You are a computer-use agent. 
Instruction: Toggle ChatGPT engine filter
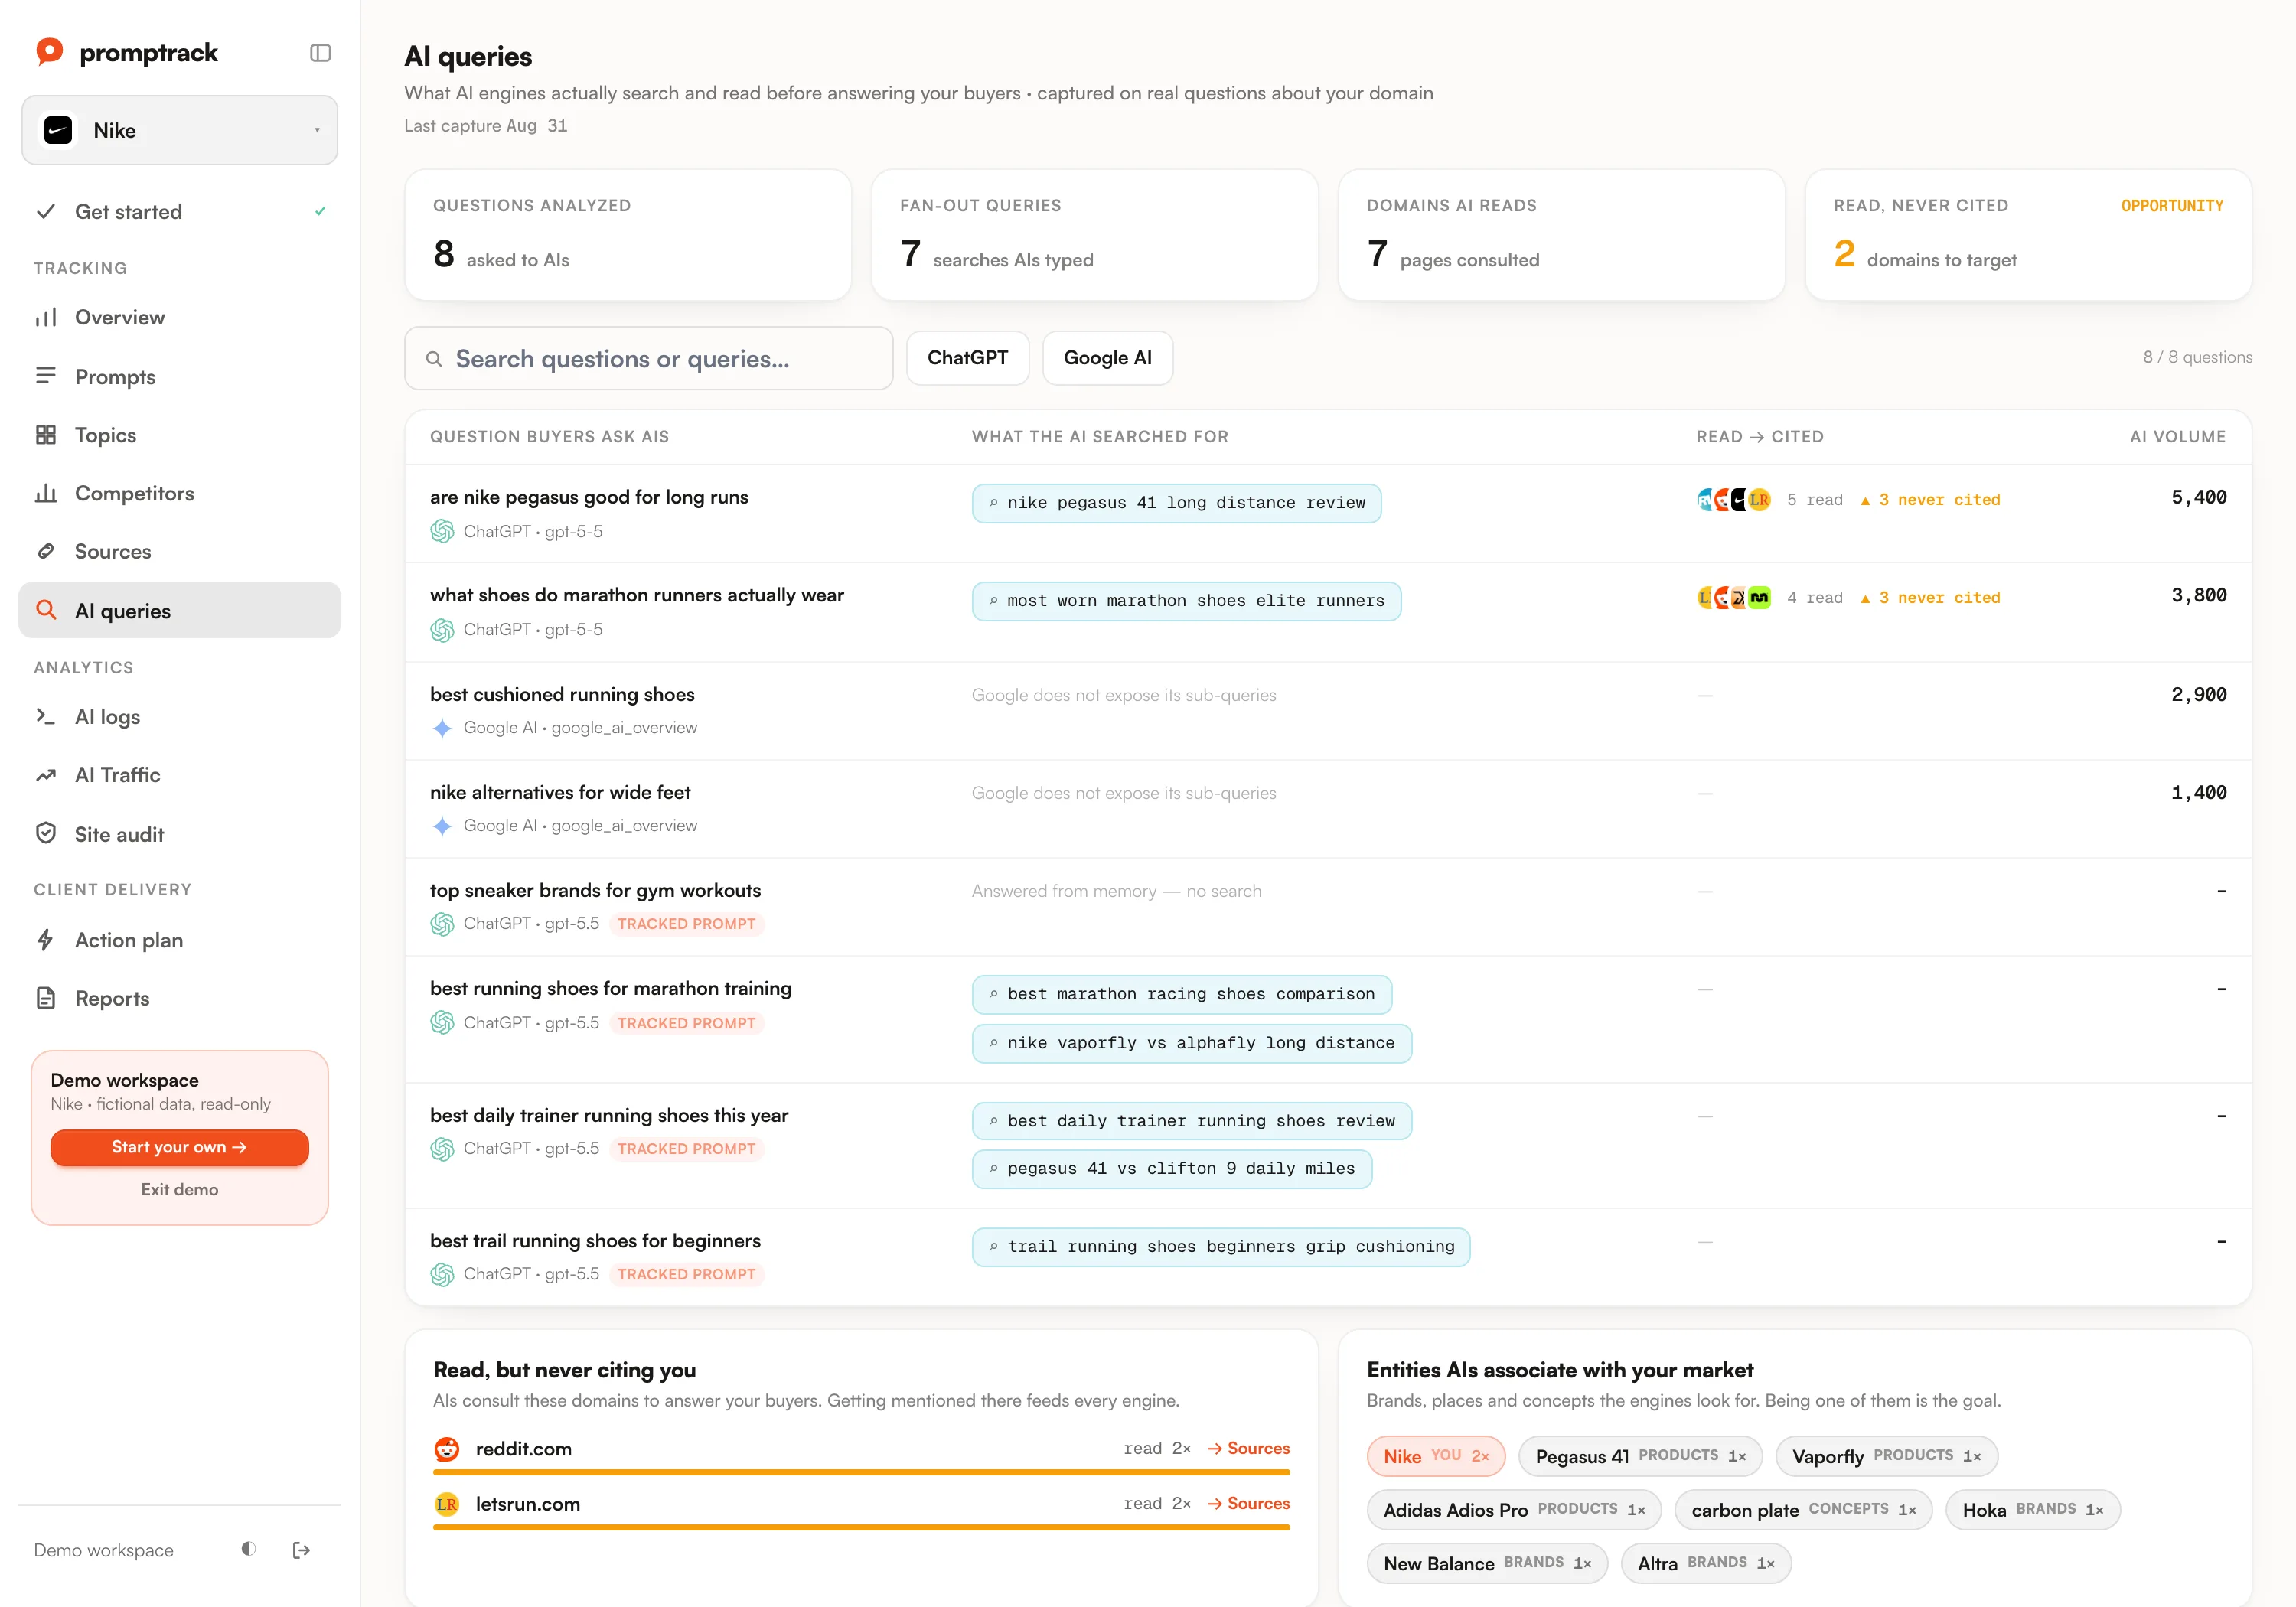coord(968,358)
